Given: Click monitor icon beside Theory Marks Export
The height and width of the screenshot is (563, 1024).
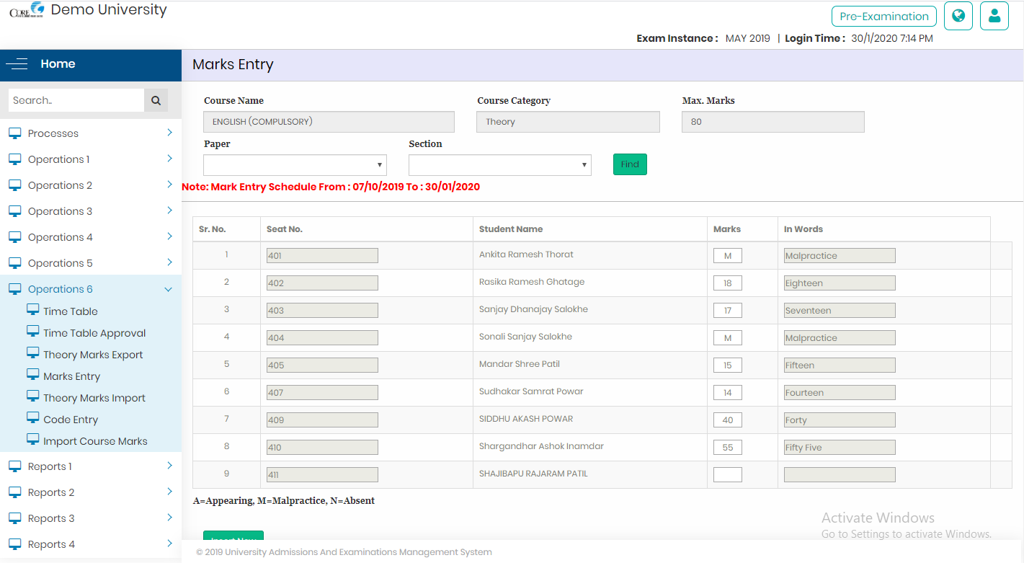Looking at the screenshot, I should click(32, 353).
